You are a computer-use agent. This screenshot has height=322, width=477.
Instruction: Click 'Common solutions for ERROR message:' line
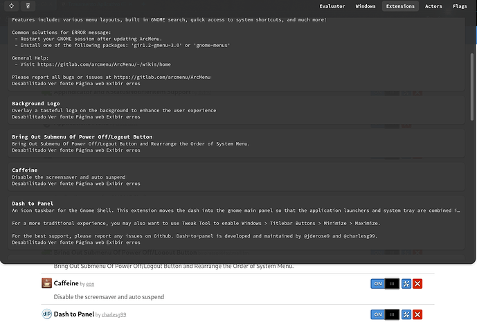click(62, 33)
